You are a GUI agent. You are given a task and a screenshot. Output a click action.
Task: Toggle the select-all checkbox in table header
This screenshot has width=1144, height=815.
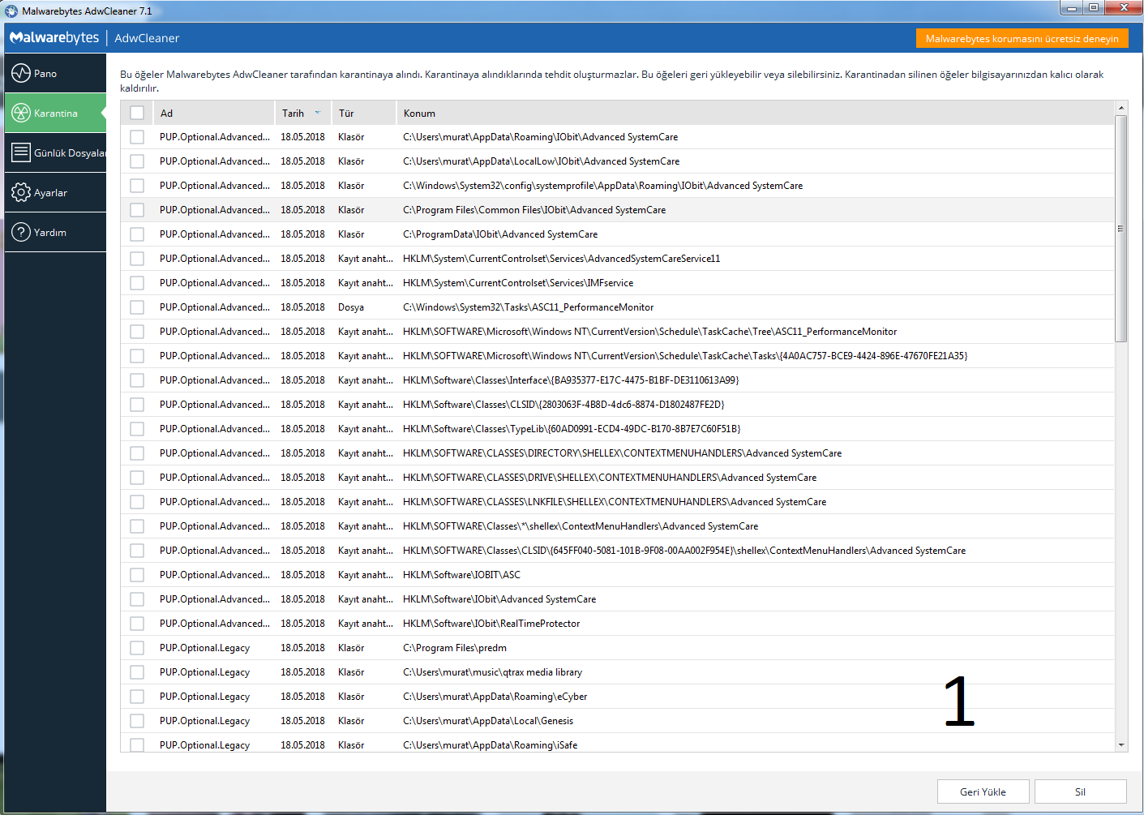click(x=137, y=113)
